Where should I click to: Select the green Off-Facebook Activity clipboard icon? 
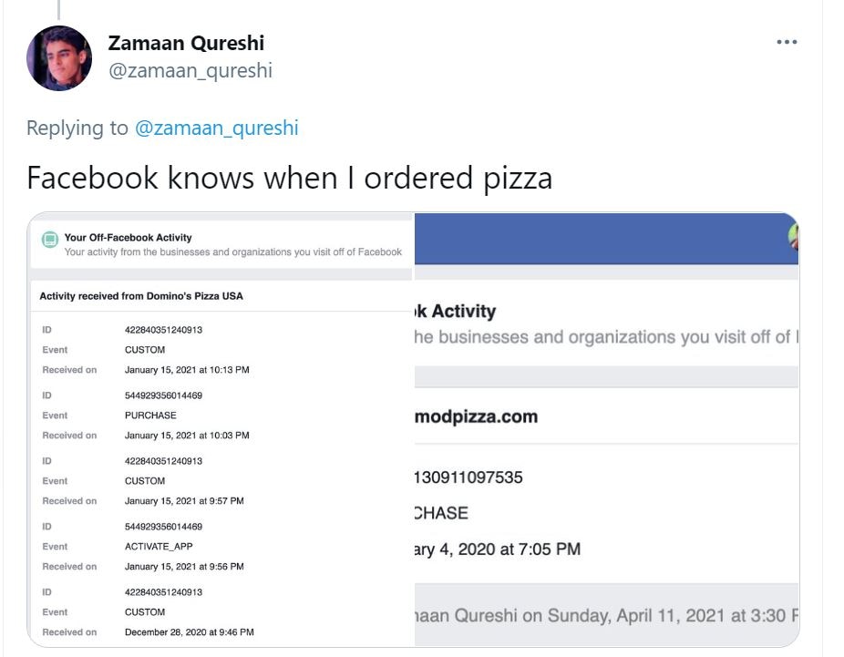tap(52, 237)
